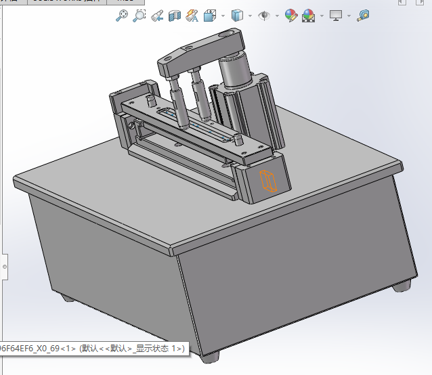Expand the Display Style dropdown arrow
The width and height of the screenshot is (432, 375).
(x=250, y=16)
